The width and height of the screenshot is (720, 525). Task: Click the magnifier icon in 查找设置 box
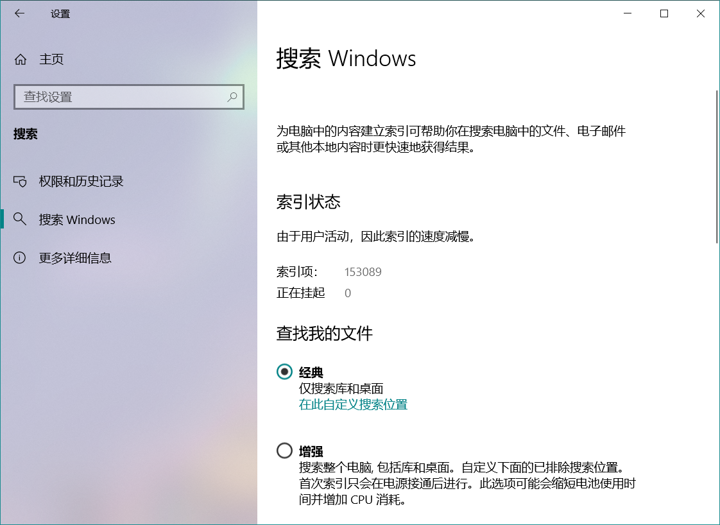(x=232, y=96)
